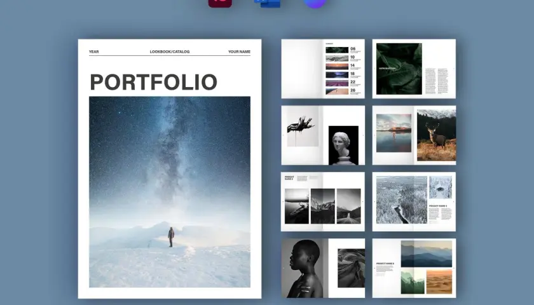The image size is (534, 305).
Task: Select the black ink splash artwork
Action: pos(303,127)
